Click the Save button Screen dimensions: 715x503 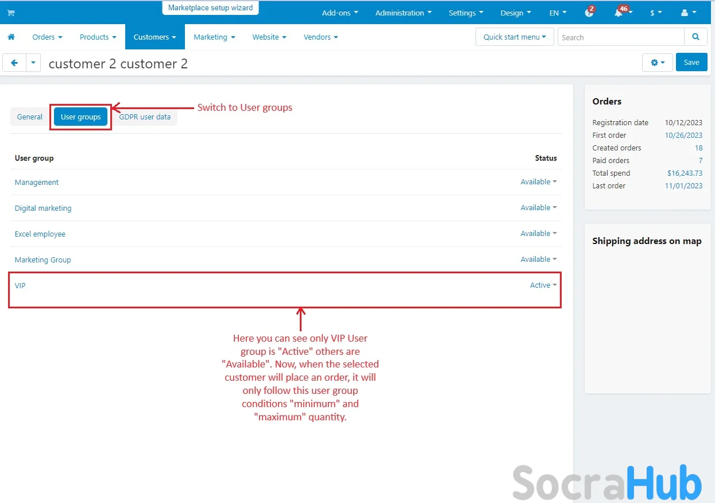click(691, 63)
